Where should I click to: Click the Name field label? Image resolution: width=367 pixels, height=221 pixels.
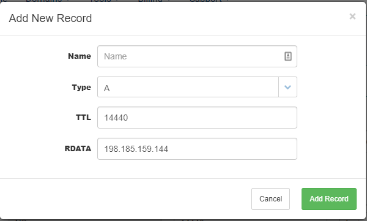(80, 56)
